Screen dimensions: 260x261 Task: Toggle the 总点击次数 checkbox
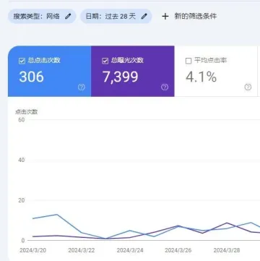pos(22,61)
